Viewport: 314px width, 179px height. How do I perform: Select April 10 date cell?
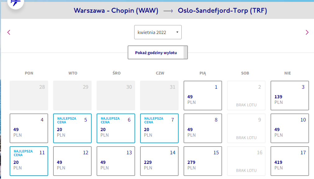click(x=289, y=128)
